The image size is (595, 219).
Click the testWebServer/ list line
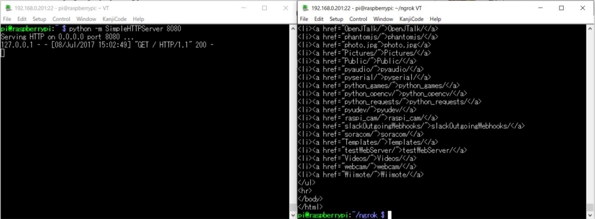[x=382, y=150]
